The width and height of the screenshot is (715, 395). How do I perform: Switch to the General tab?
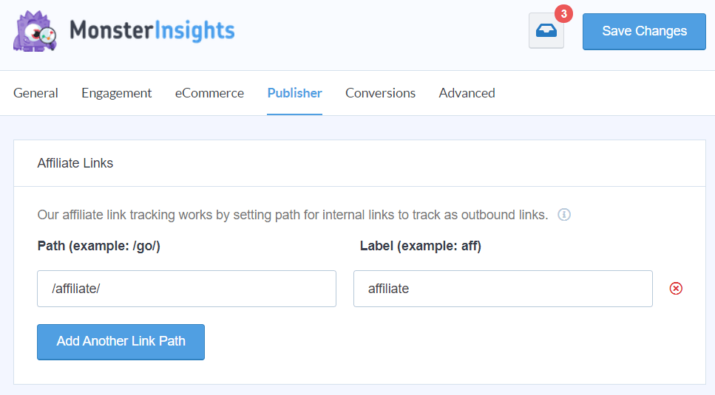tap(35, 93)
